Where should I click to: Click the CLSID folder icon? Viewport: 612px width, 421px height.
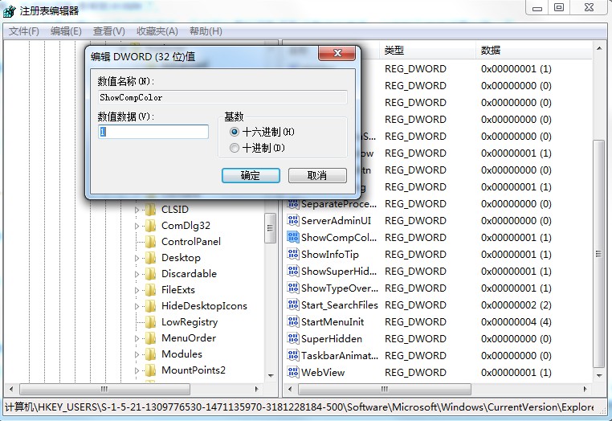click(151, 210)
